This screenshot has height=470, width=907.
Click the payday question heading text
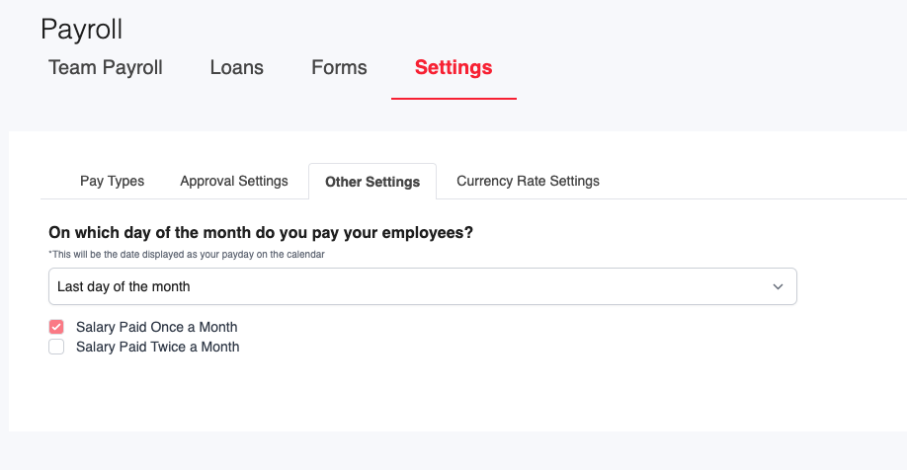[x=261, y=232]
